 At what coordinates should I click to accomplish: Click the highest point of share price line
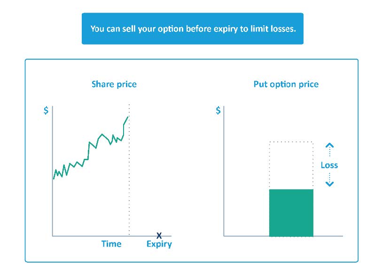pyautogui.click(x=128, y=117)
